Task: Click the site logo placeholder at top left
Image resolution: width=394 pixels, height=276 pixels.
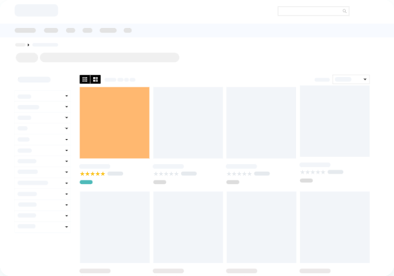Action: (x=37, y=10)
